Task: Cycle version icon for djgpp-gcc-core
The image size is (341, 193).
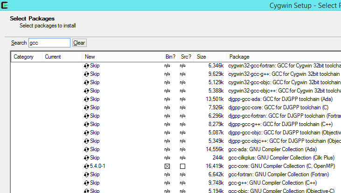Action: 87,108
